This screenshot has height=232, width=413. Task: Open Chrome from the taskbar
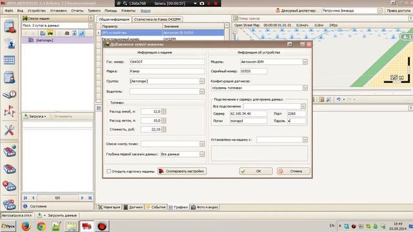click(x=41, y=226)
